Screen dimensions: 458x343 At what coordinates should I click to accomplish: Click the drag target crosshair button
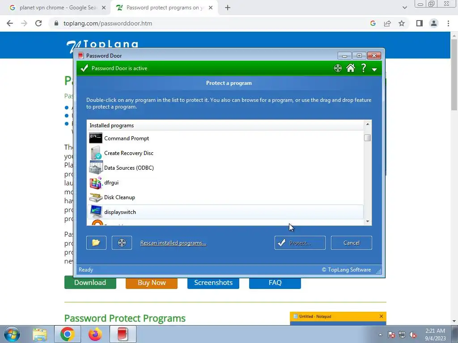click(x=122, y=243)
